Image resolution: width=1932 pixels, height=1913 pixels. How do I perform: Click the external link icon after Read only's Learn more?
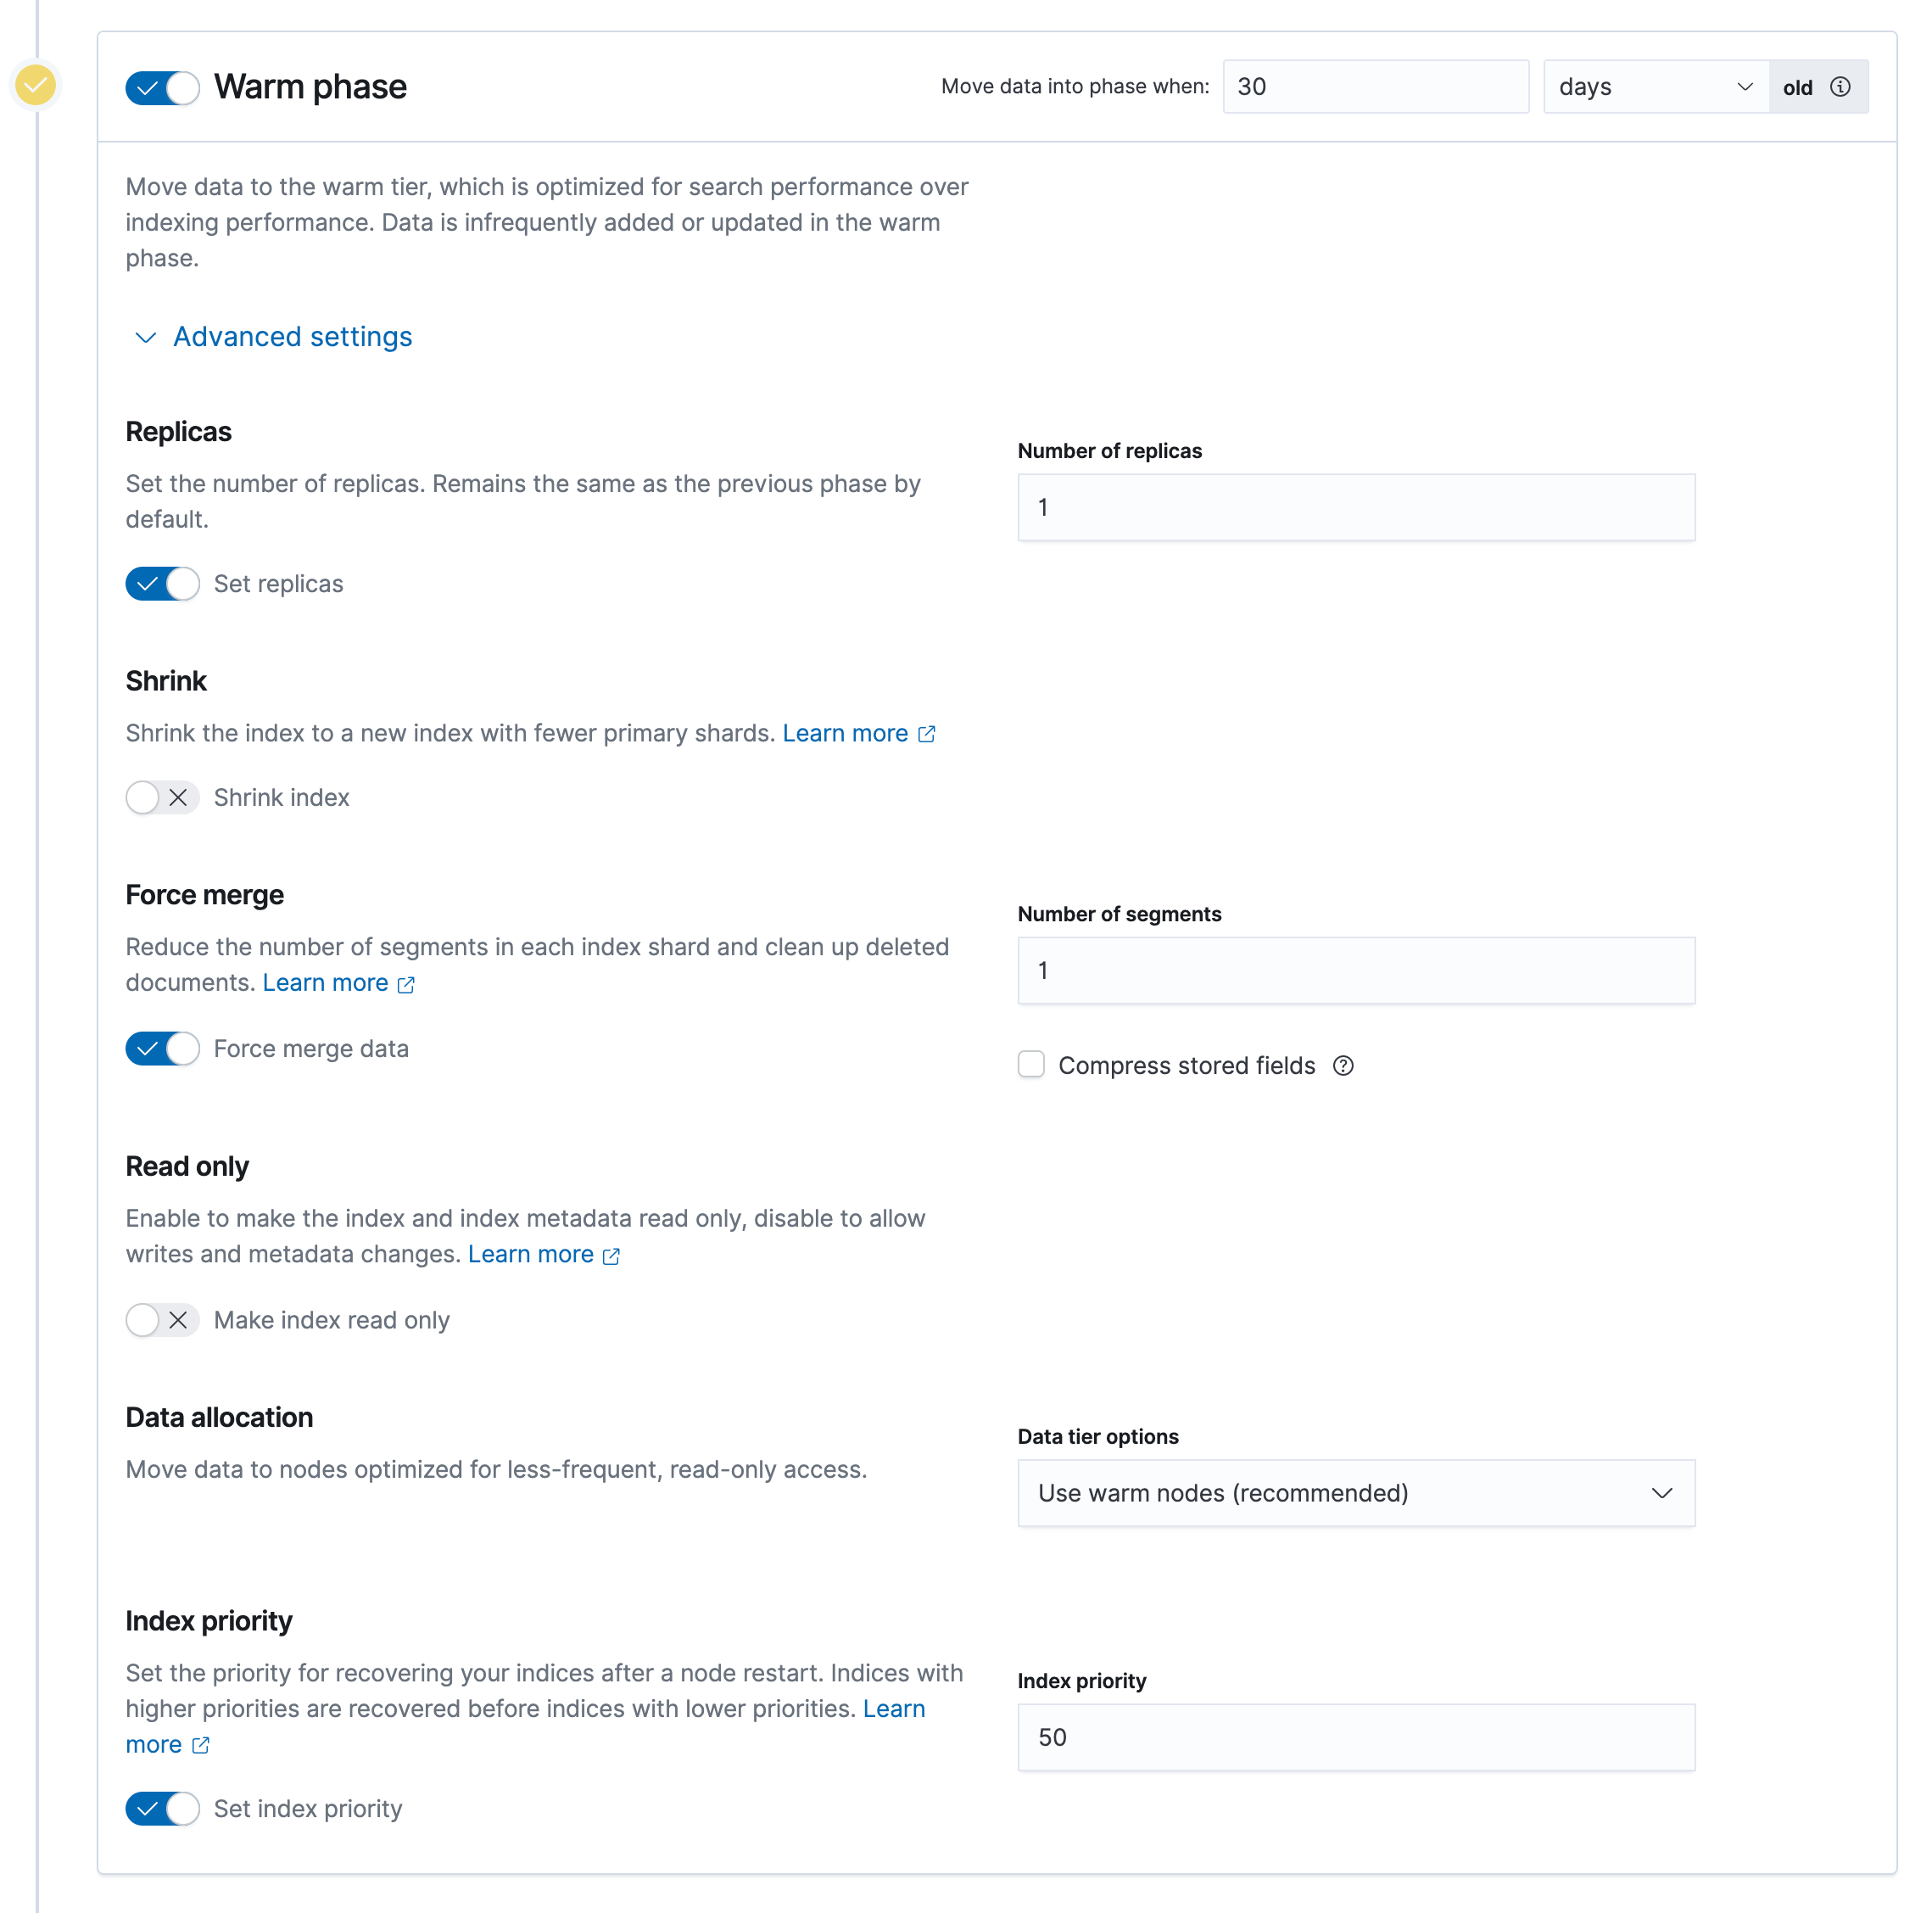pos(612,1255)
